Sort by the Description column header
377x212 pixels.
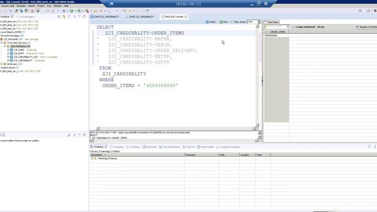coord(137,155)
